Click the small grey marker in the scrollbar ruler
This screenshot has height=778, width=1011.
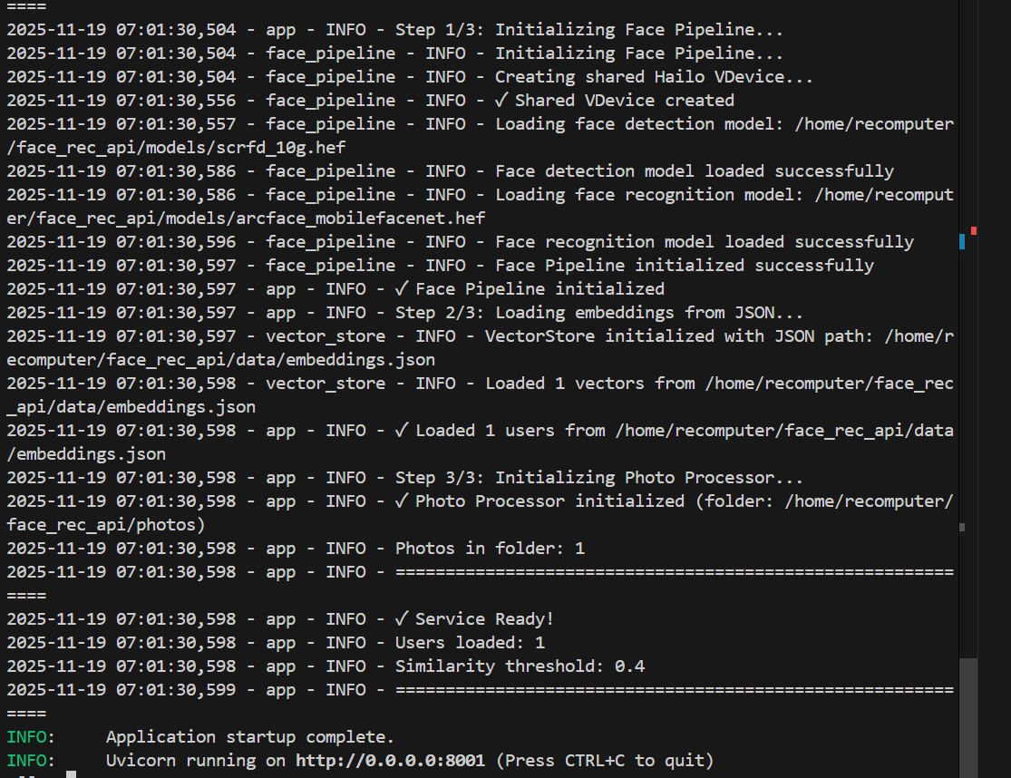pos(962,526)
